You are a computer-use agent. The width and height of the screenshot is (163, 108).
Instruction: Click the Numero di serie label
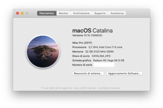tap(82, 65)
